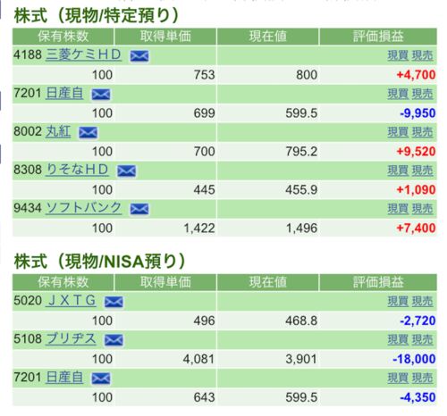Open the ブリヂス stock link

point(71,339)
